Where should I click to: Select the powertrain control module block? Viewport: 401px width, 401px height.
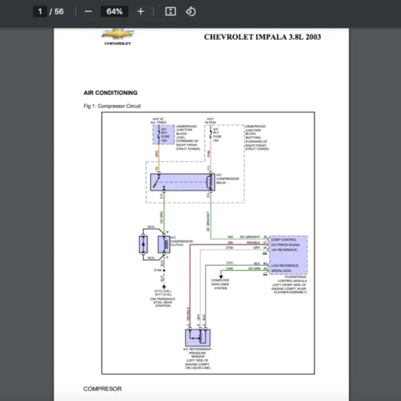(288, 253)
